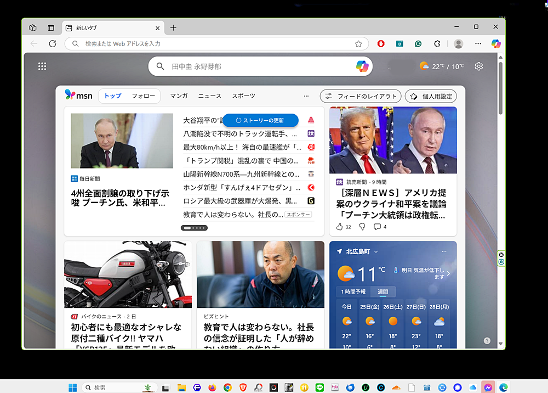Image resolution: width=548 pixels, height=393 pixels.
Task: Add this page to favorites with the star icon
Action: pyautogui.click(x=358, y=44)
